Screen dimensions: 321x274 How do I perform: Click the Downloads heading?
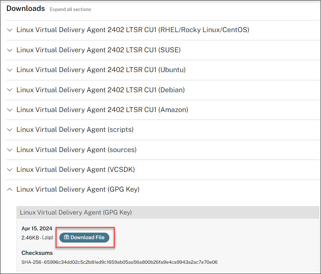click(26, 9)
